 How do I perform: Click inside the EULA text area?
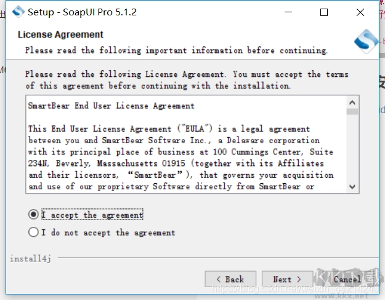[185, 148]
